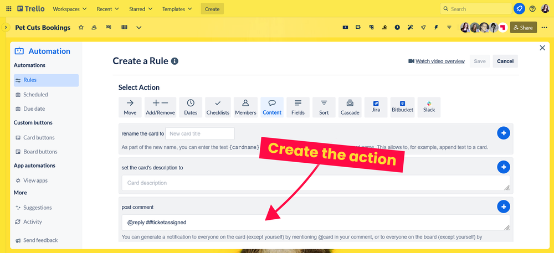554x253 pixels.
Task: Open the red-logo board member avatar
Action: pos(503,28)
